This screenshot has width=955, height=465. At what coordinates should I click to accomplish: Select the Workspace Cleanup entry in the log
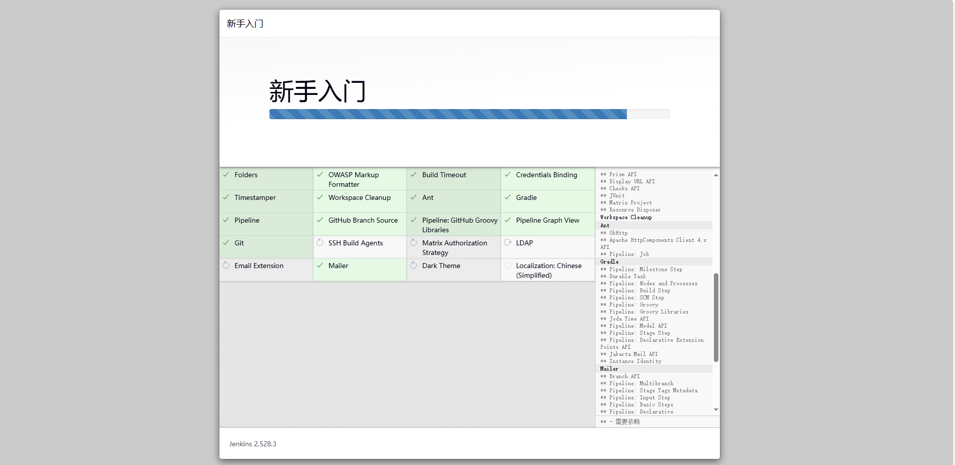pos(626,218)
